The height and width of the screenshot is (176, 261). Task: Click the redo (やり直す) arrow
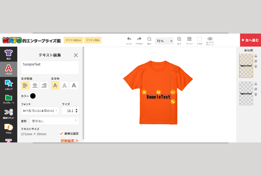pos(139,40)
